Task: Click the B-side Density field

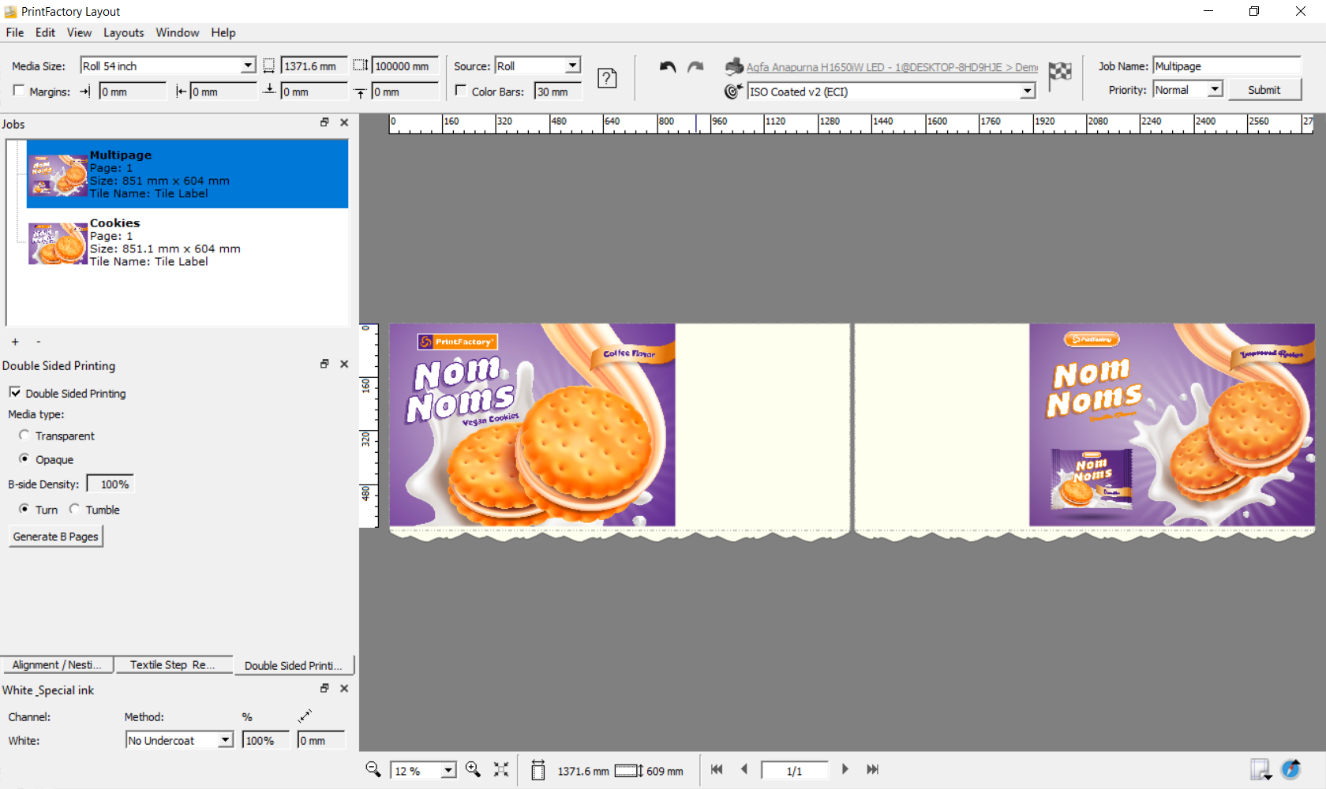Action: 110,484
